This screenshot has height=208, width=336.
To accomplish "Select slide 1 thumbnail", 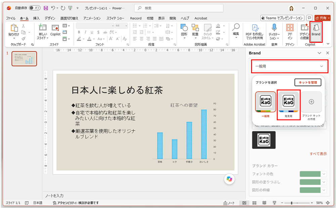I will [24, 59].
